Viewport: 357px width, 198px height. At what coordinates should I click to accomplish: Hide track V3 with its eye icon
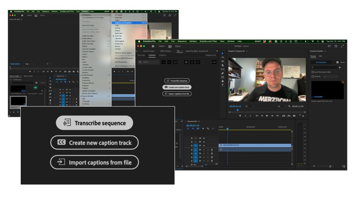[204, 138]
